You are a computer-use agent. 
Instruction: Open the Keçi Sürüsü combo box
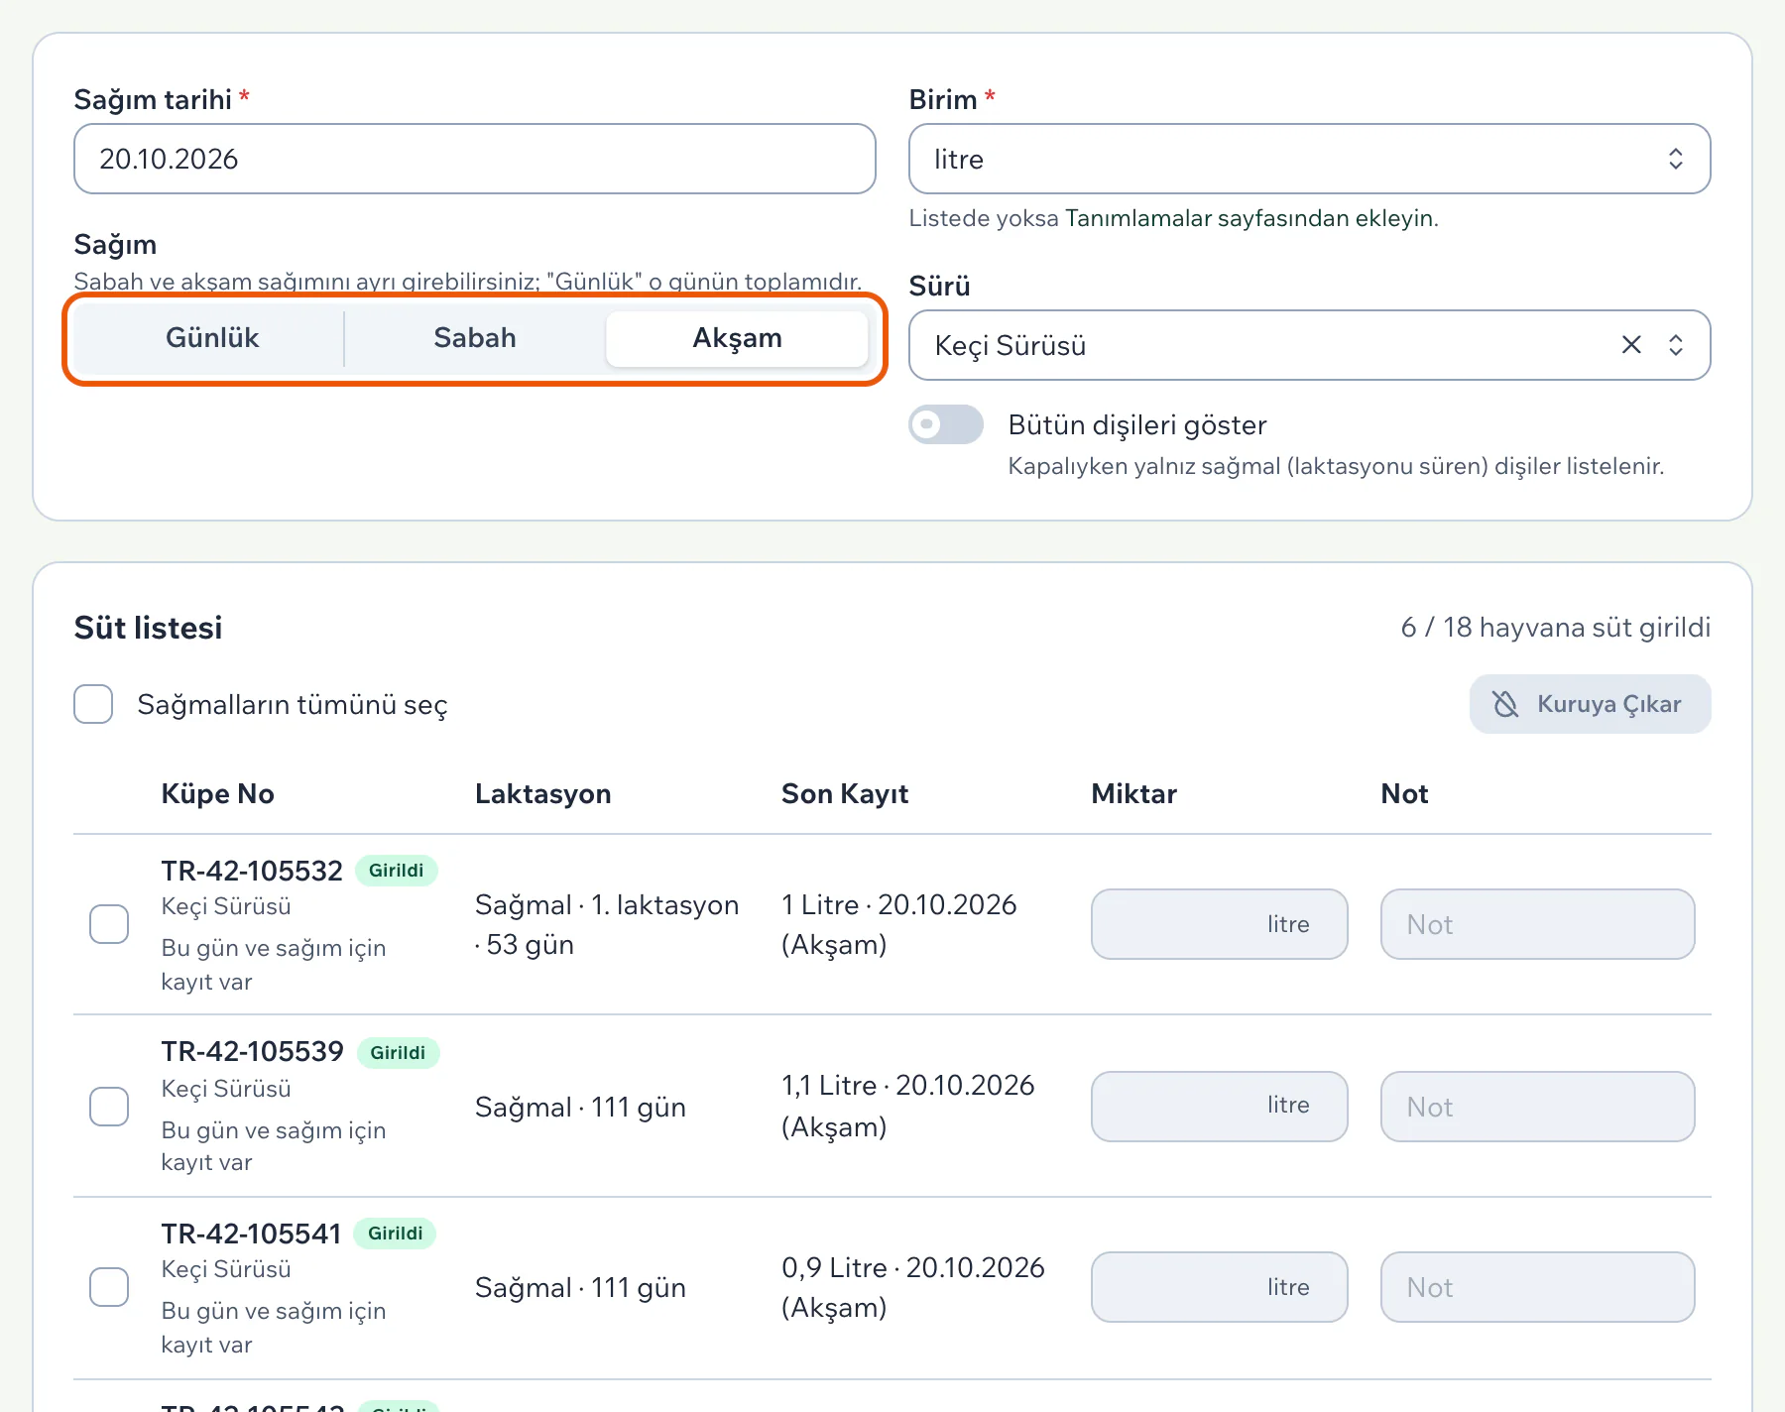pos(1309,345)
